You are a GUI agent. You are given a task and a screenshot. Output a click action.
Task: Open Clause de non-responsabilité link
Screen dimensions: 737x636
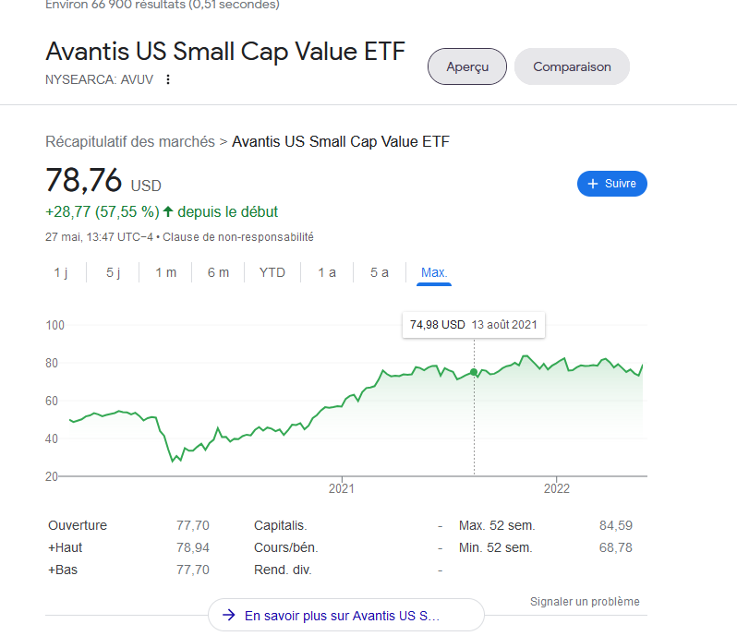coord(238,237)
